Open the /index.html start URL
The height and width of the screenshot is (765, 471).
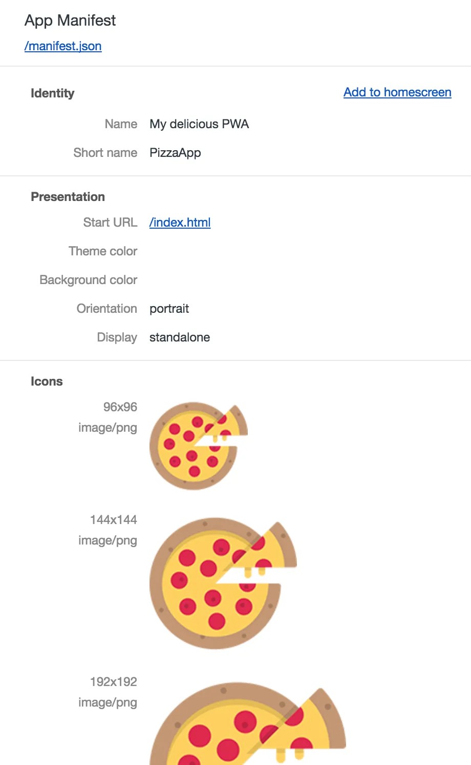(180, 223)
